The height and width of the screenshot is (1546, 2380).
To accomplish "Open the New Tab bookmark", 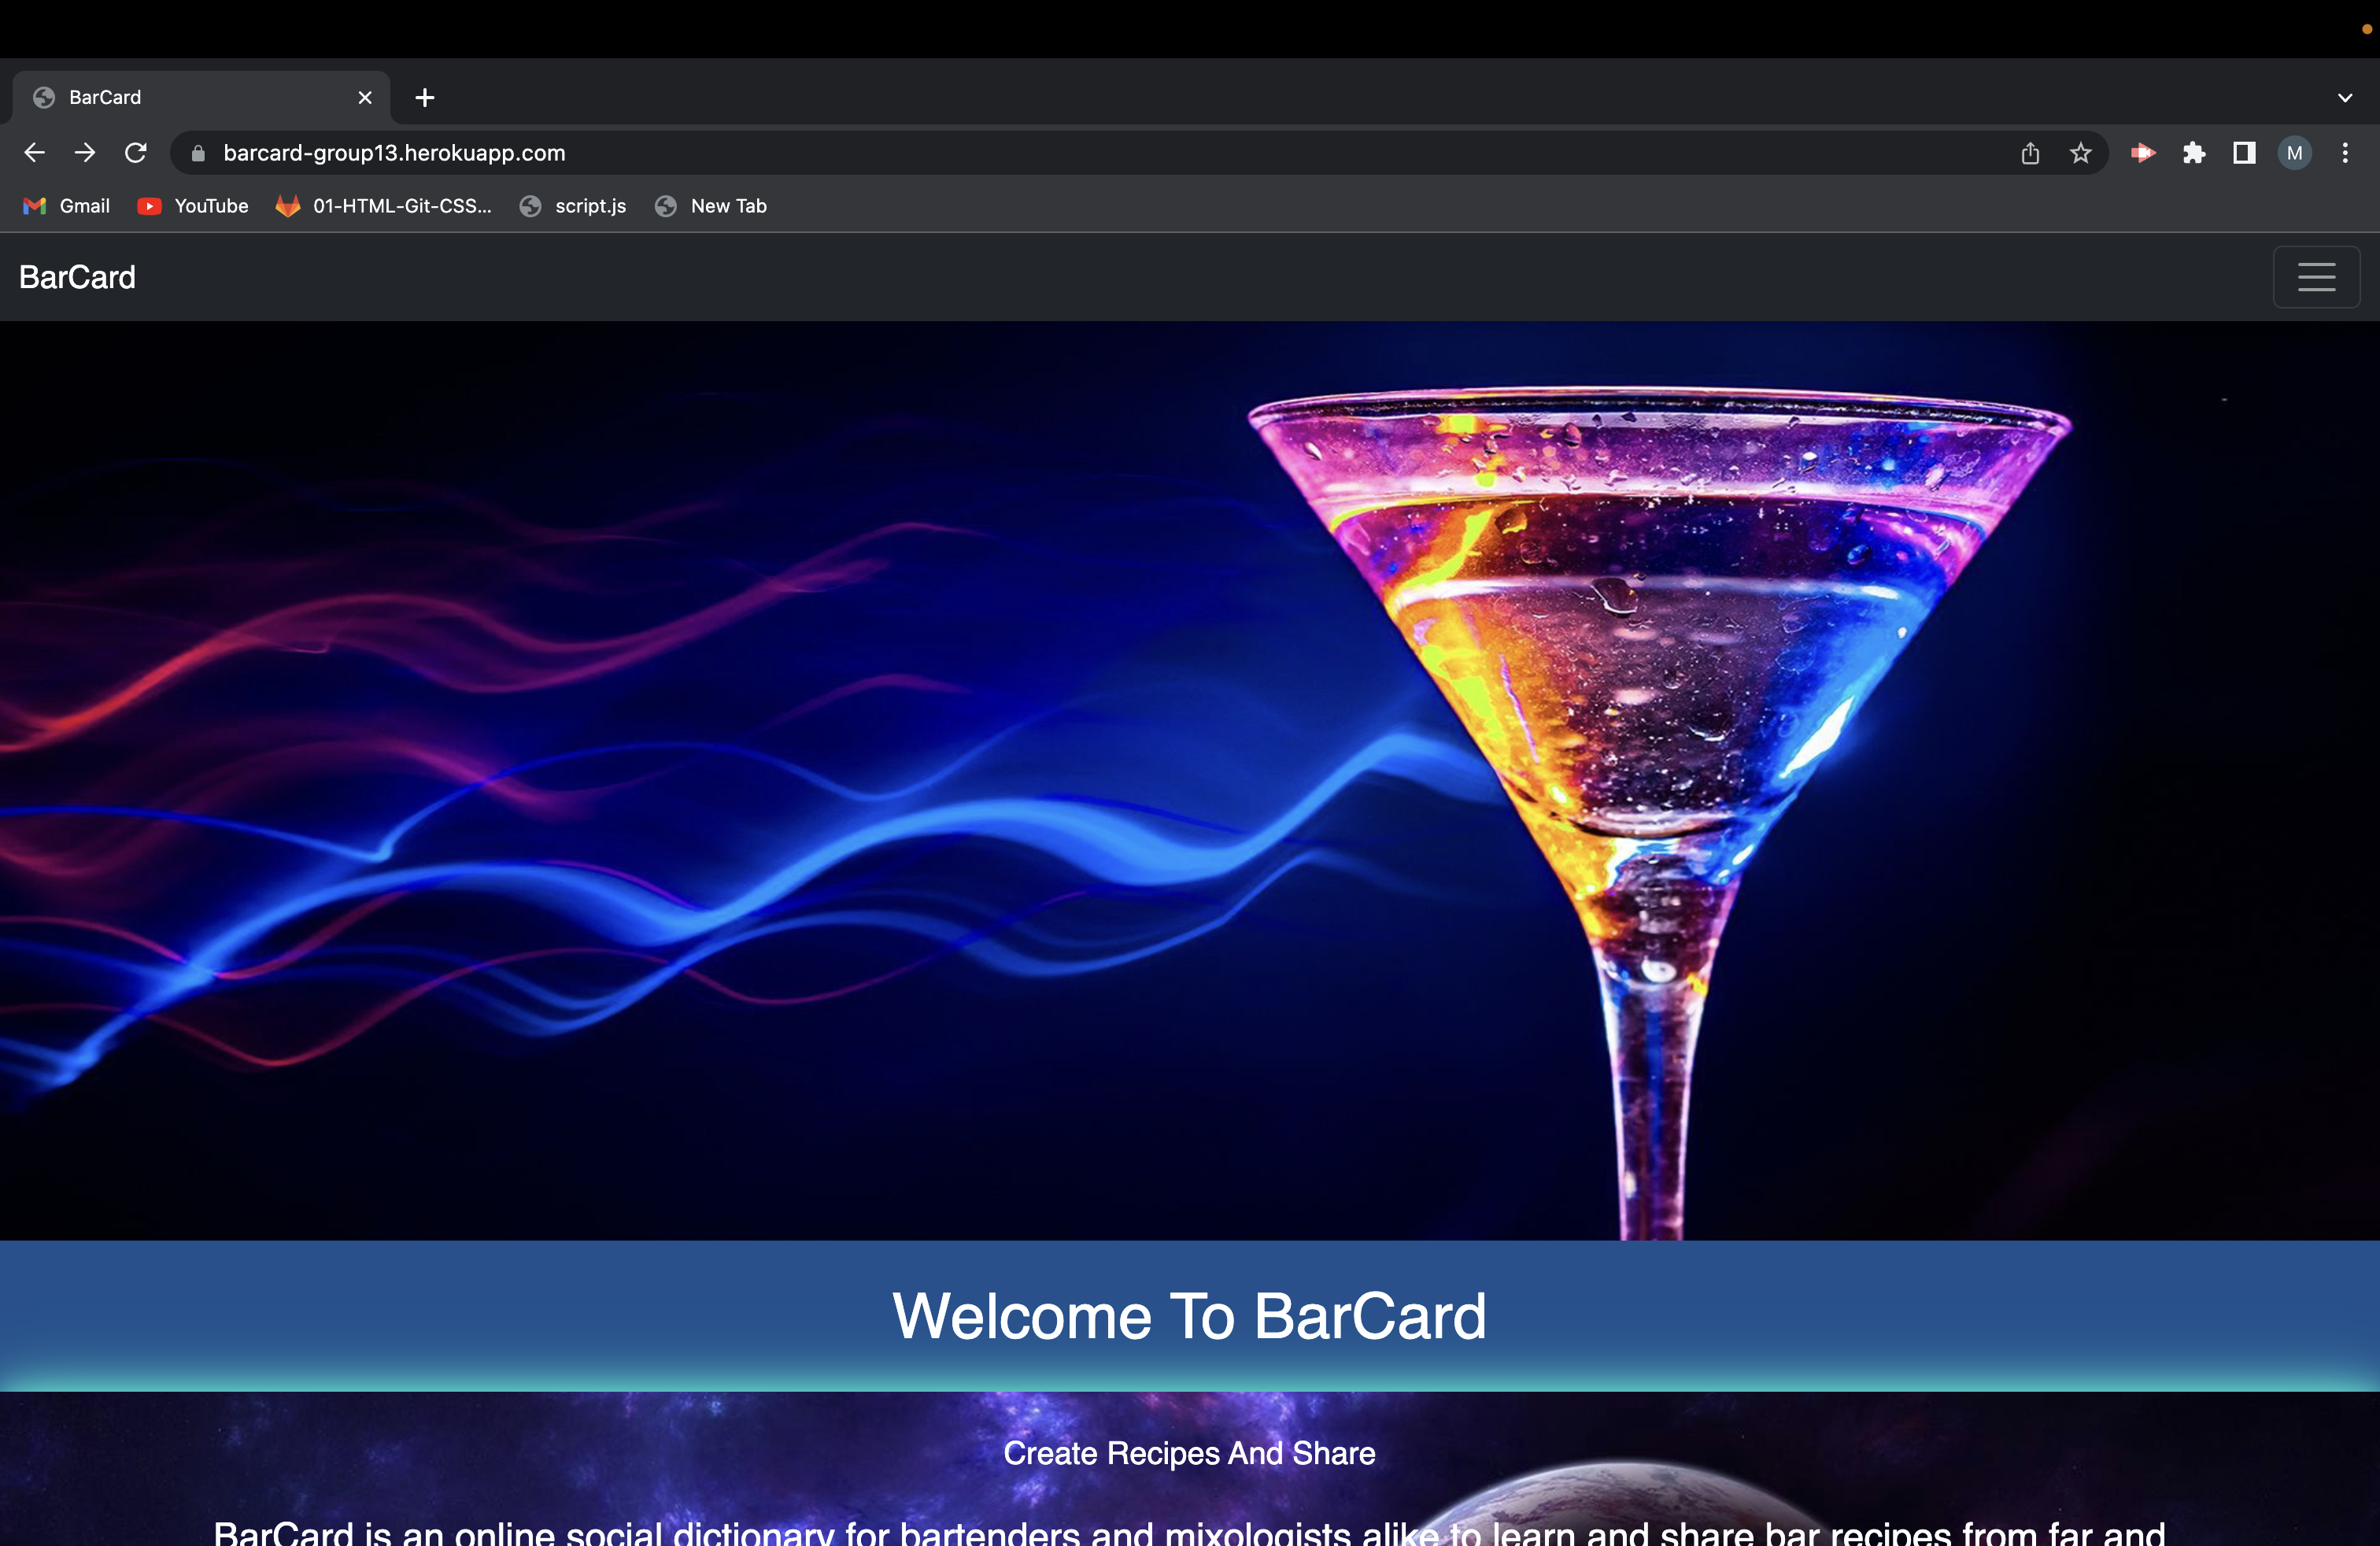I will click(711, 206).
